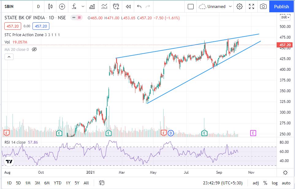Toggle the log scale option
Image resolution: width=295 pixels, height=189 pixels.
click(x=274, y=183)
